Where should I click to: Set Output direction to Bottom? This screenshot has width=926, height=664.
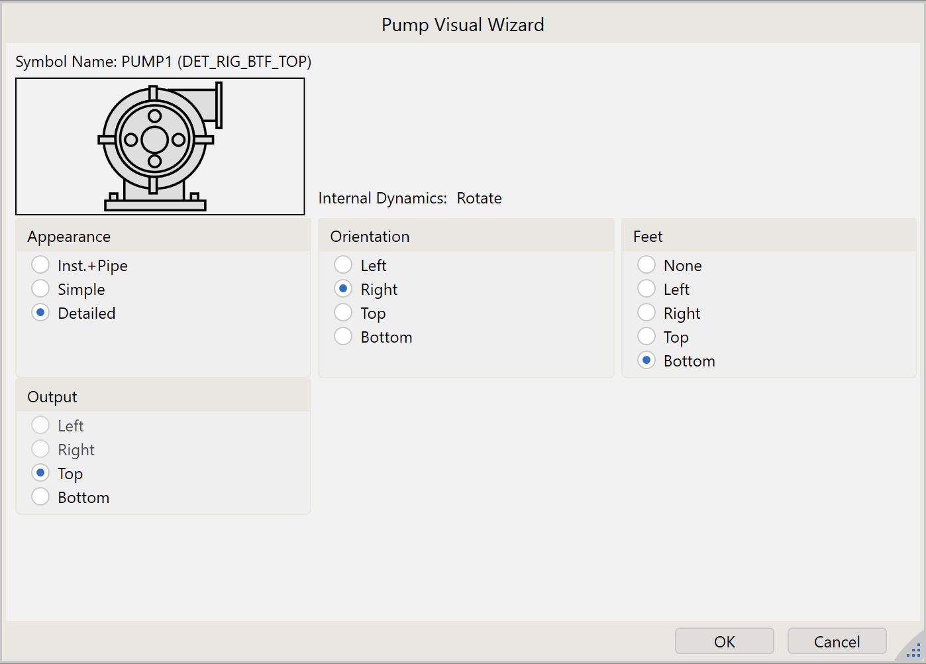click(41, 497)
